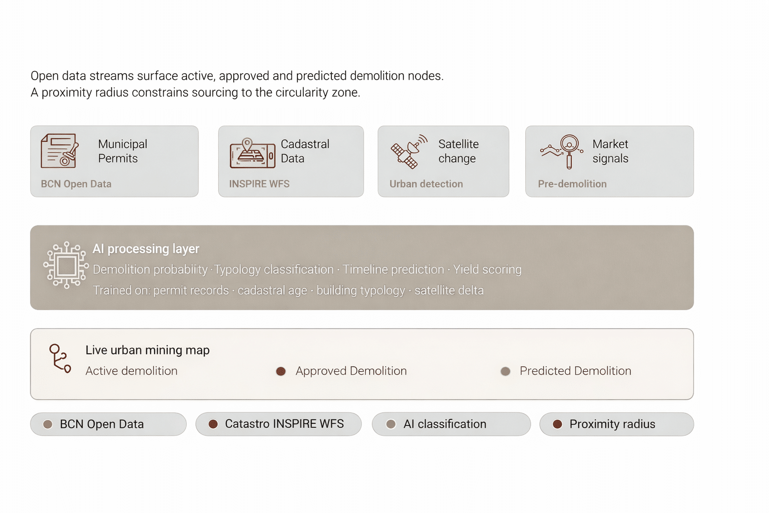The width and height of the screenshot is (769, 513).
Task: Click the AI processing layer chip icon
Action: click(66, 266)
